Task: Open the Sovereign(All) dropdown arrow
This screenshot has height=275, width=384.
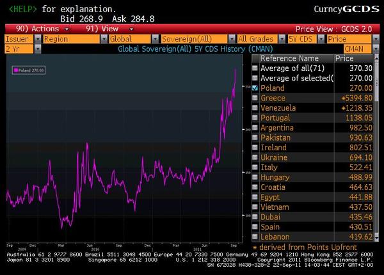Action: coord(232,39)
